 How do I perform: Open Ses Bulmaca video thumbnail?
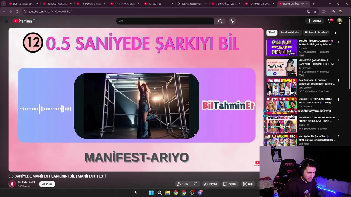(282, 87)
